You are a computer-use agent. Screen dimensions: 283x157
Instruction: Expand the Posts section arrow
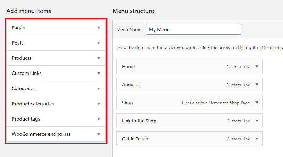99,43
